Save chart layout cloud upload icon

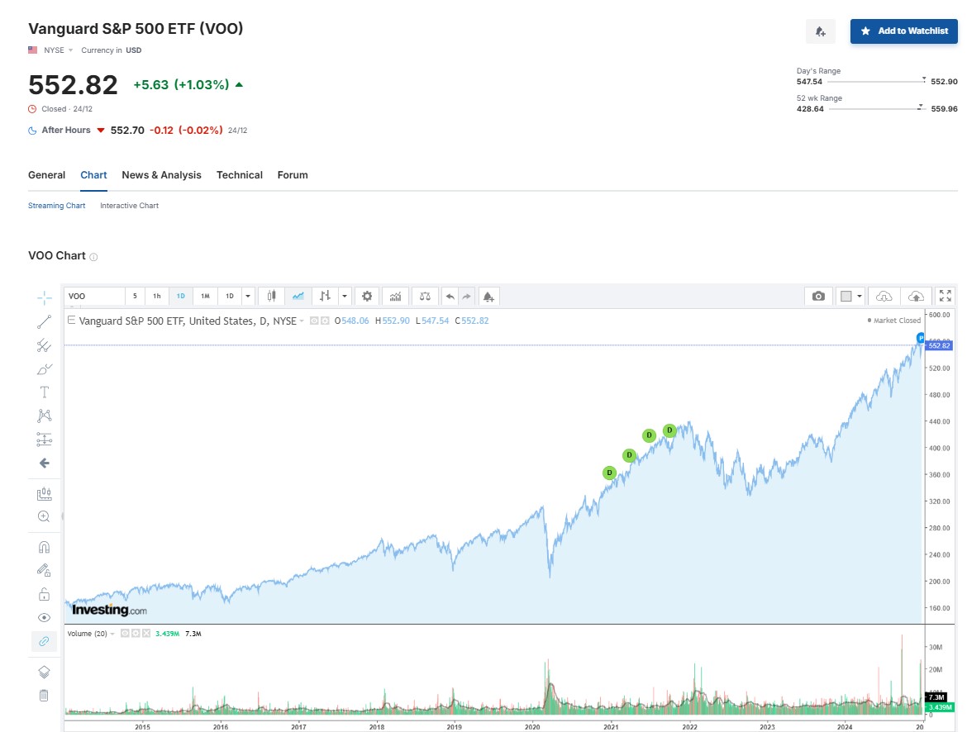pyautogui.click(x=917, y=297)
